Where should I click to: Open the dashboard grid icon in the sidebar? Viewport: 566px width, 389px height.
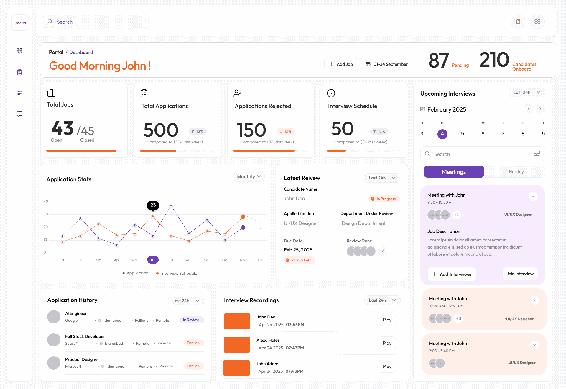click(19, 51)
